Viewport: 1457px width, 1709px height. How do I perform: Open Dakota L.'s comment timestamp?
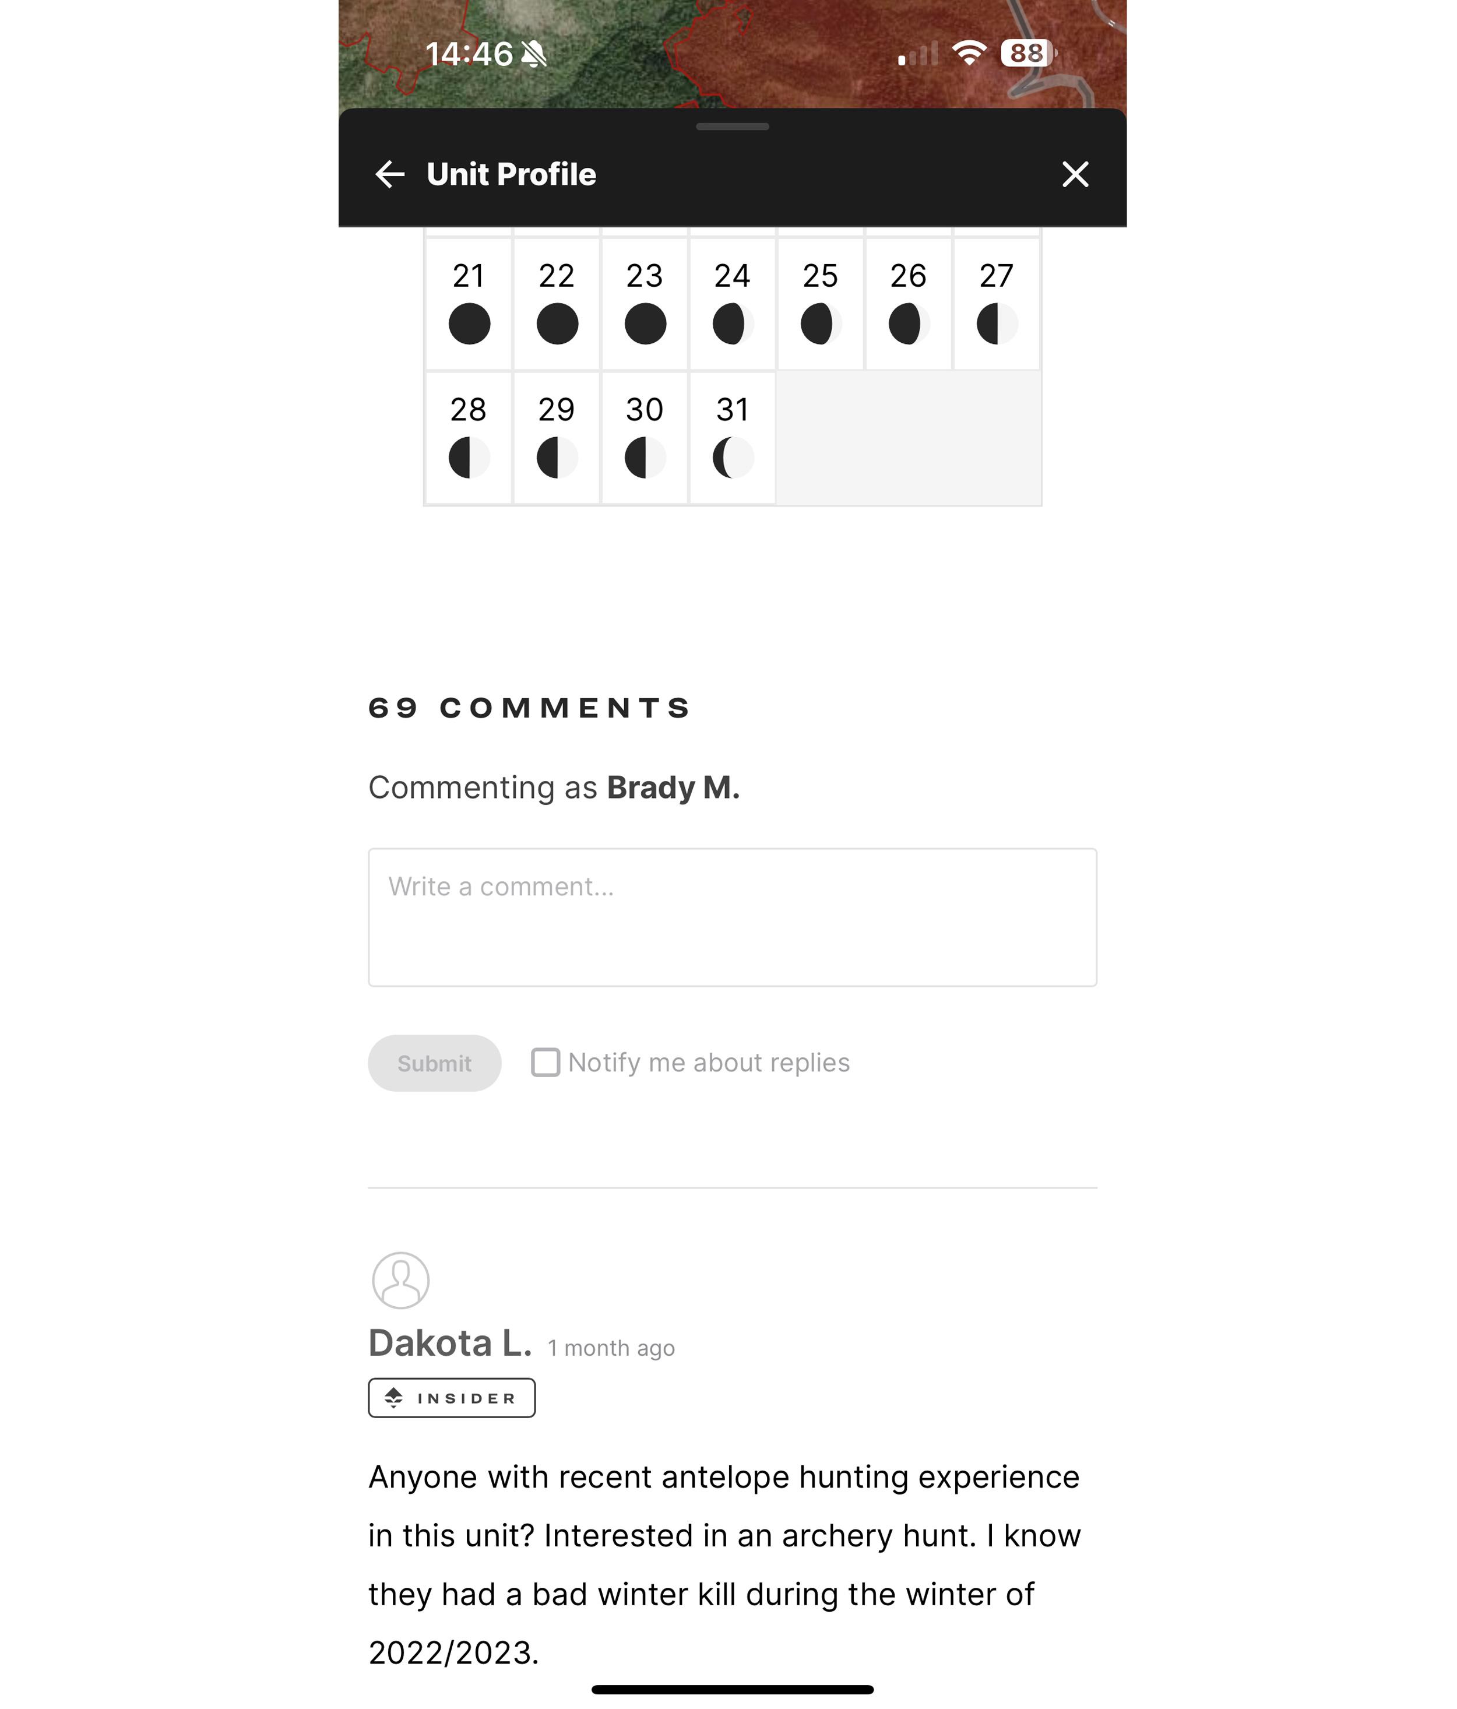click(610, 1348)
